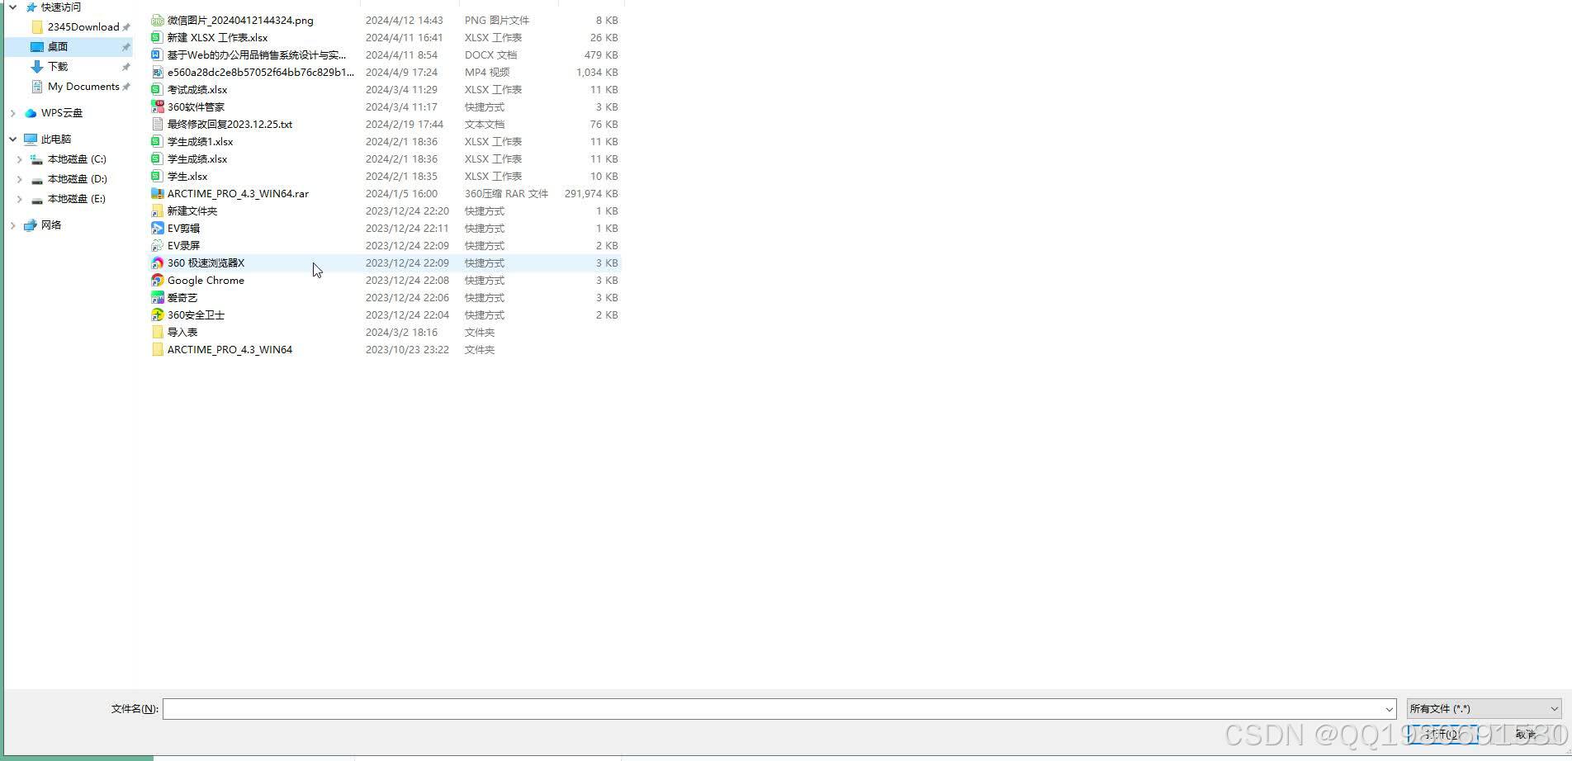
Task: Click the 1,034 KB size cell
Action: (x=597, y=72)
